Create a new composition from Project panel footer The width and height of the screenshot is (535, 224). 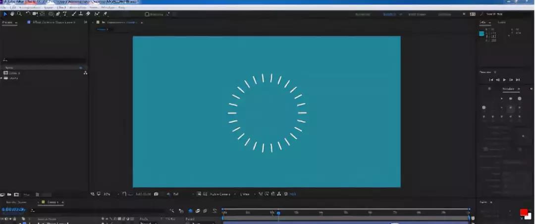[x=16, y=194]
